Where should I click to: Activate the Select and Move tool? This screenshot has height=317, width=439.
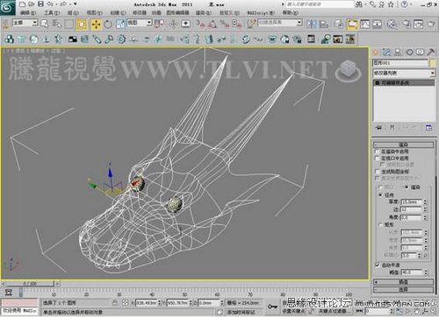click(96, 24)
